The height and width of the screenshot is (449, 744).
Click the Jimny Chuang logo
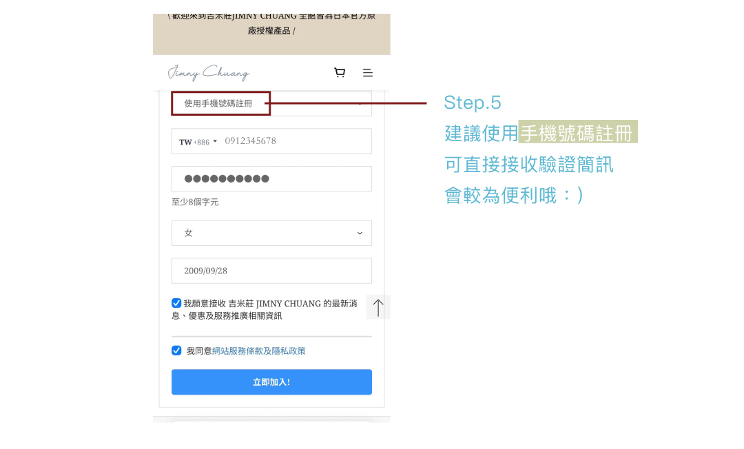pos(208,73)
